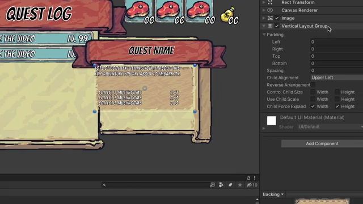Click the Backing preview thumbnail
This screenshot has width=363, height=204.
pyautogui.click(x=322, y=201)
